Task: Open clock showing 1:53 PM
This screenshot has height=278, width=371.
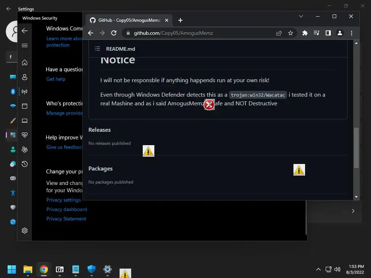Action: pos(355,269)
